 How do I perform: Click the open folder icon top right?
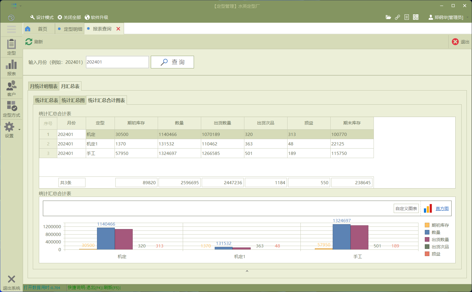pos(388,17)
